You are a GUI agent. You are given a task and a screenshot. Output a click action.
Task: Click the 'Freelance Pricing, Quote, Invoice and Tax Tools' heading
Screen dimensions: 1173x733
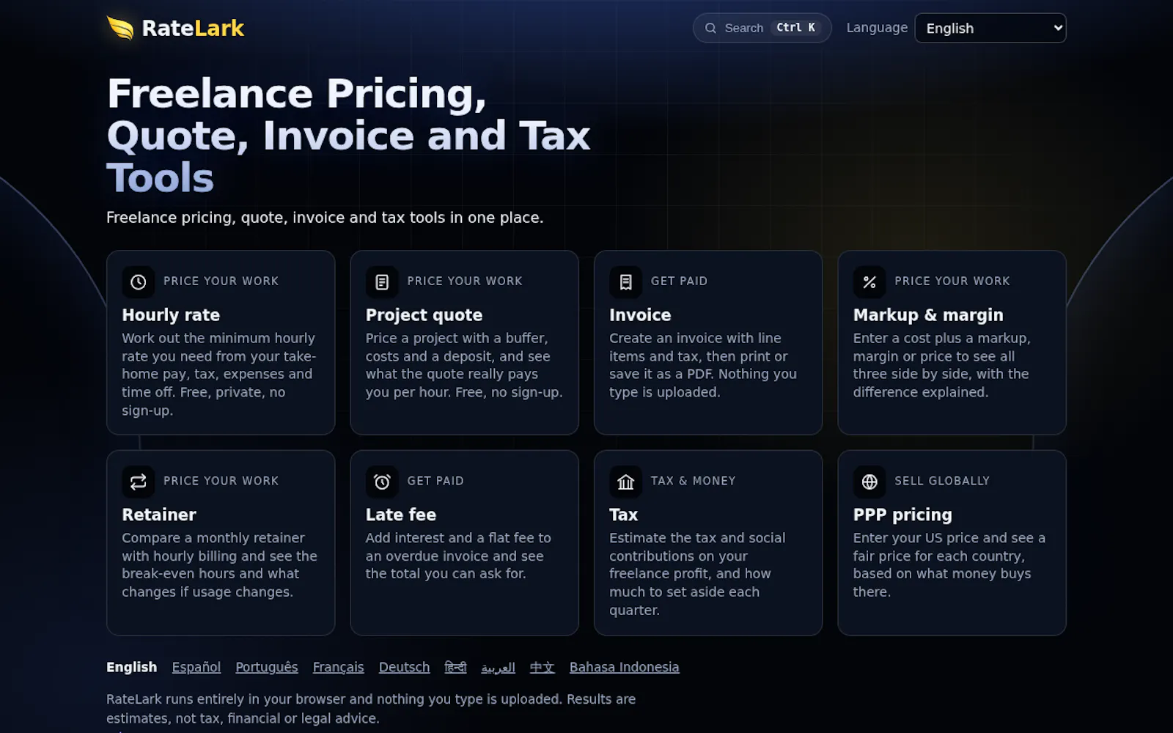(348, 136)
